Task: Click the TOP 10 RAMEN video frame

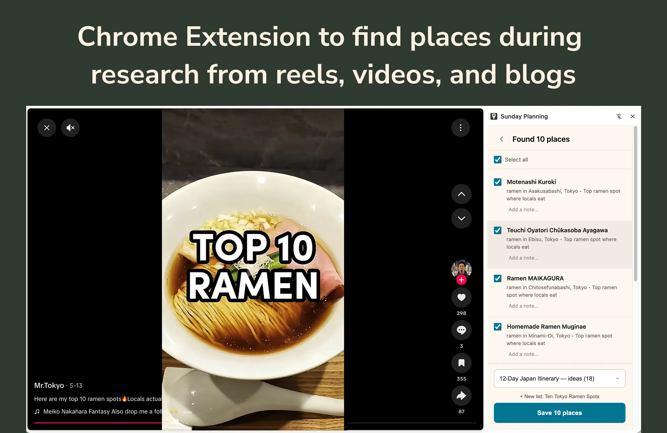Action: 253,269
